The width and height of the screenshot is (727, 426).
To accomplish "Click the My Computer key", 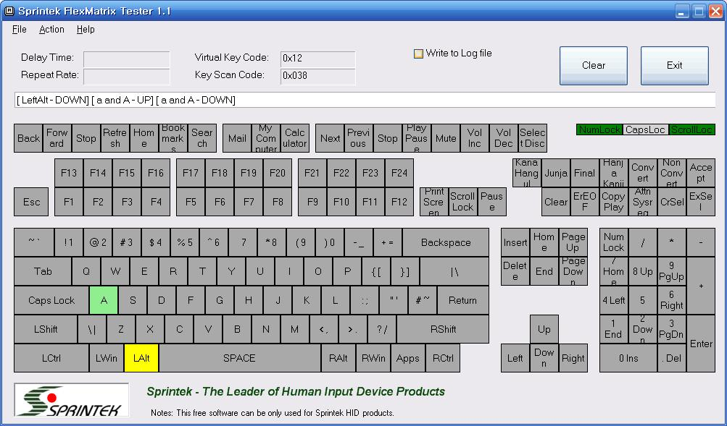I will [266, 138].
